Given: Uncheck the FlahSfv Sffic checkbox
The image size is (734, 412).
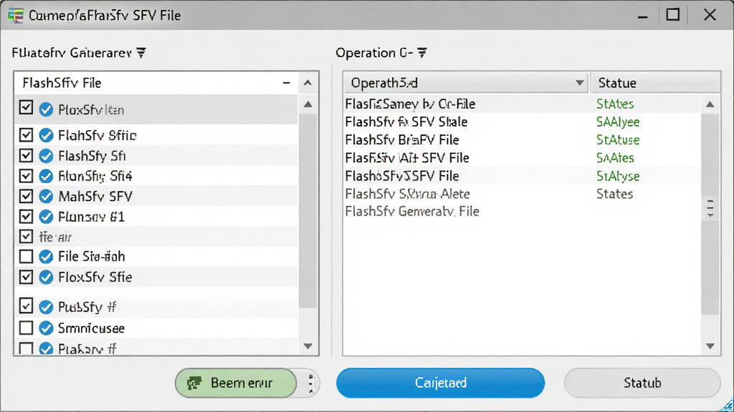Looking at the screenshot, I should point(27,135).
